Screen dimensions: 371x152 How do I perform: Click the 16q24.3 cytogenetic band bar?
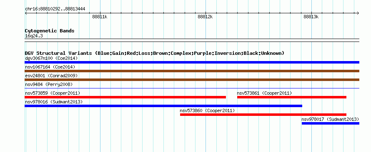[192, 40]
